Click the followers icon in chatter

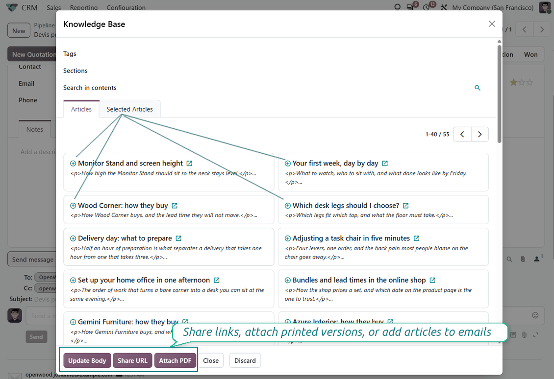(538, 259)
